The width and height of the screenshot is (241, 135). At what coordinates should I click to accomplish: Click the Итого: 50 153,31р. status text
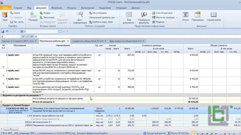(180, 133)
